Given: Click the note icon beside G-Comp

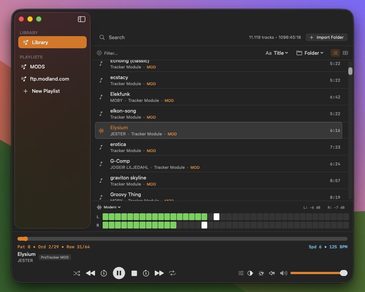Looking at the screenshot, I should point(101,164).
